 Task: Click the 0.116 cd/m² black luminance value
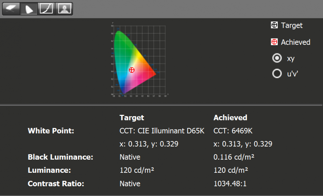point(234,157)
